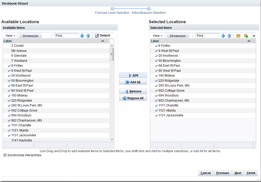261x182 pixels.
Task: Open Extra Measure Selection step link
Action: coord(149,13)
